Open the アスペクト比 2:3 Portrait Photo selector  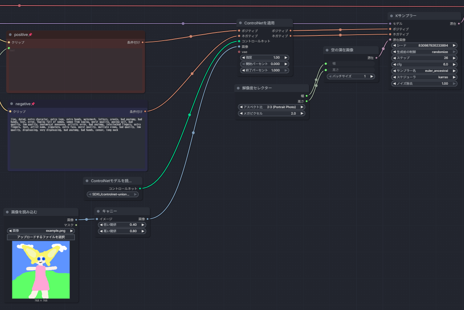point(271,107)
